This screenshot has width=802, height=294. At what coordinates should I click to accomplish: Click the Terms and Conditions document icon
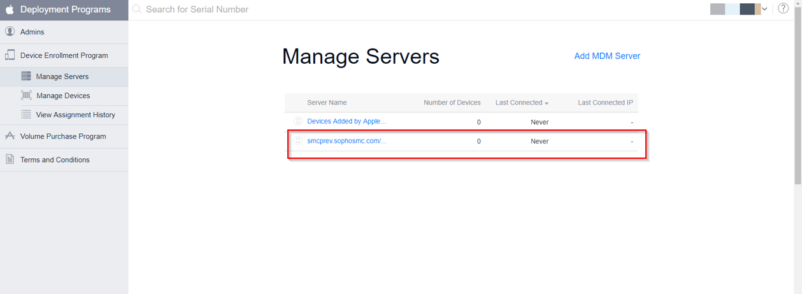point(10,159)
